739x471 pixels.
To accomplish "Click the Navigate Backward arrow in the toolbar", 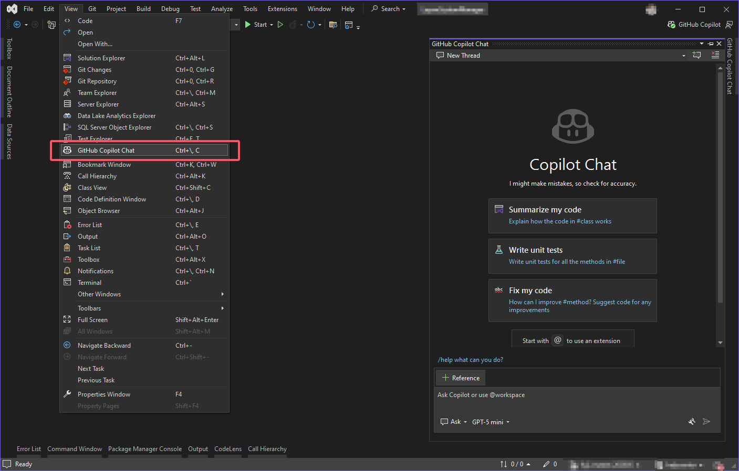I will (17, 25).
